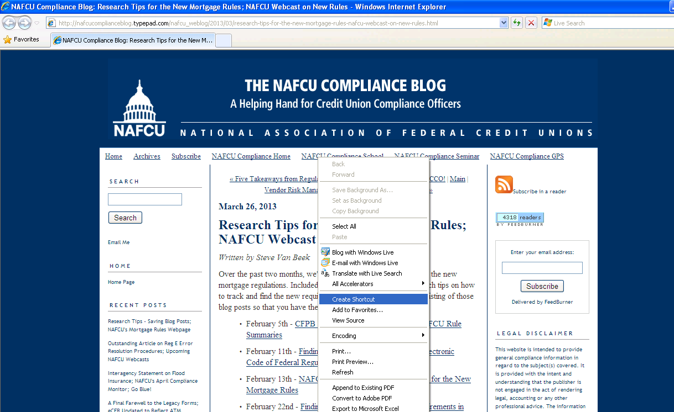Open the Reg E Error Resolution article link
Image resolution: width=674 pixels, height=412 pixels.
tap(151, 351)
